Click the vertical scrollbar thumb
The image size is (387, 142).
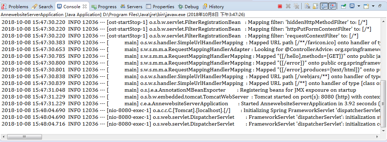[x=384, y=103]
